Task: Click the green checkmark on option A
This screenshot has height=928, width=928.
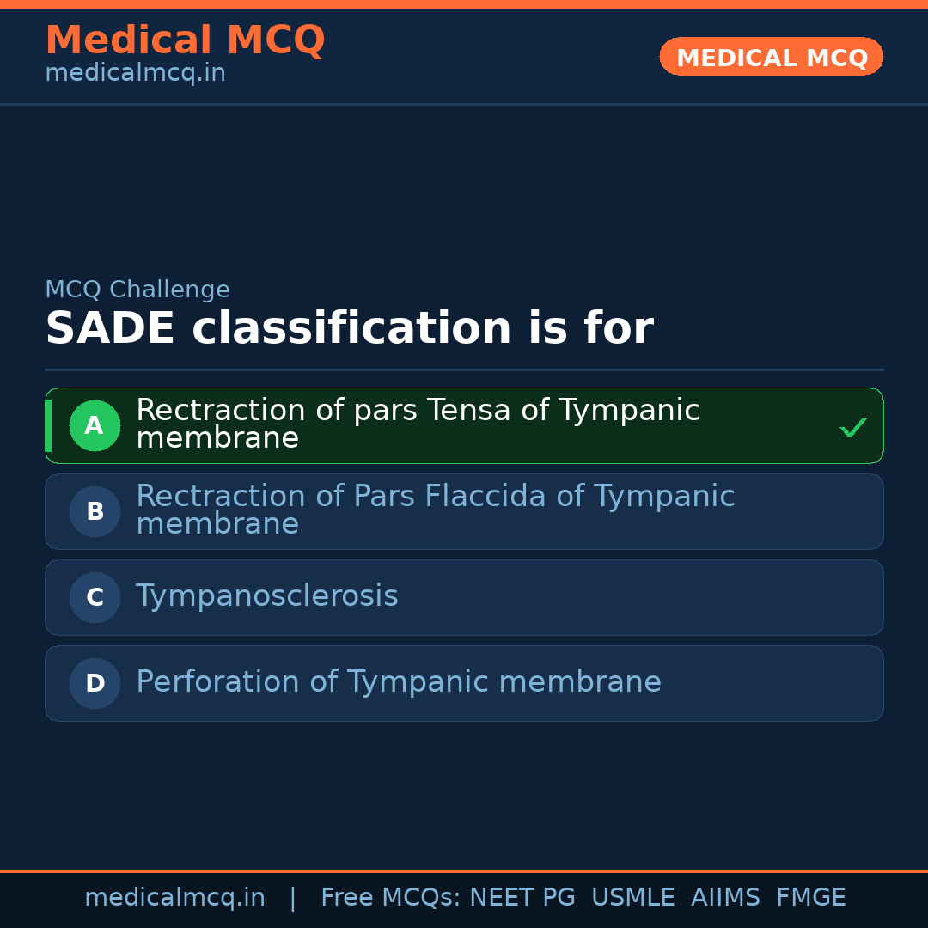Action: (852, 427)
